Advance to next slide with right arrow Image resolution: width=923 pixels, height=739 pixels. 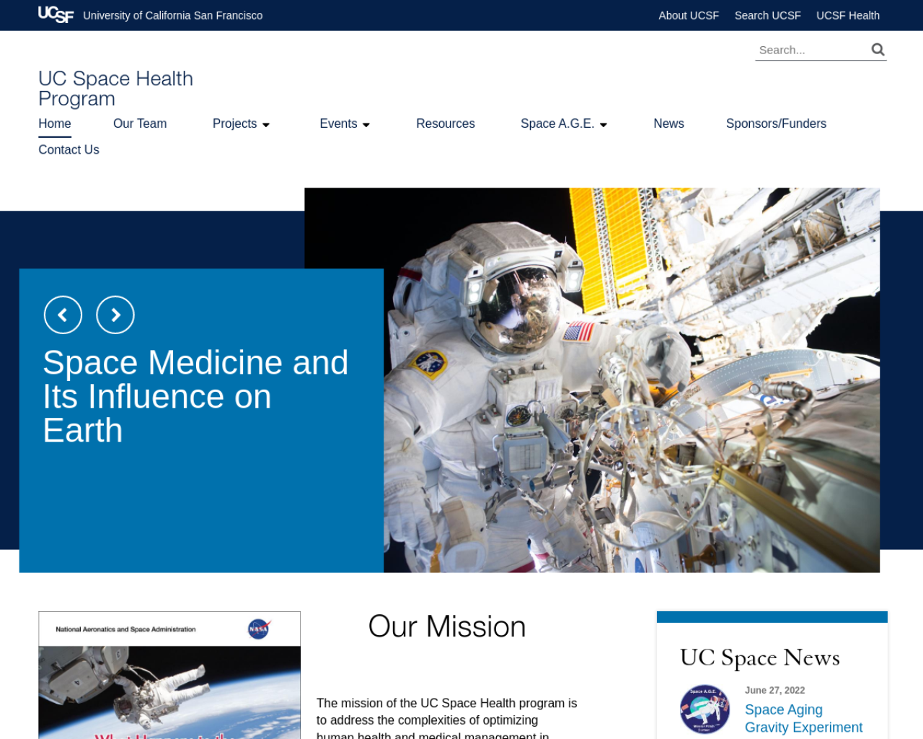coord(115,315)
